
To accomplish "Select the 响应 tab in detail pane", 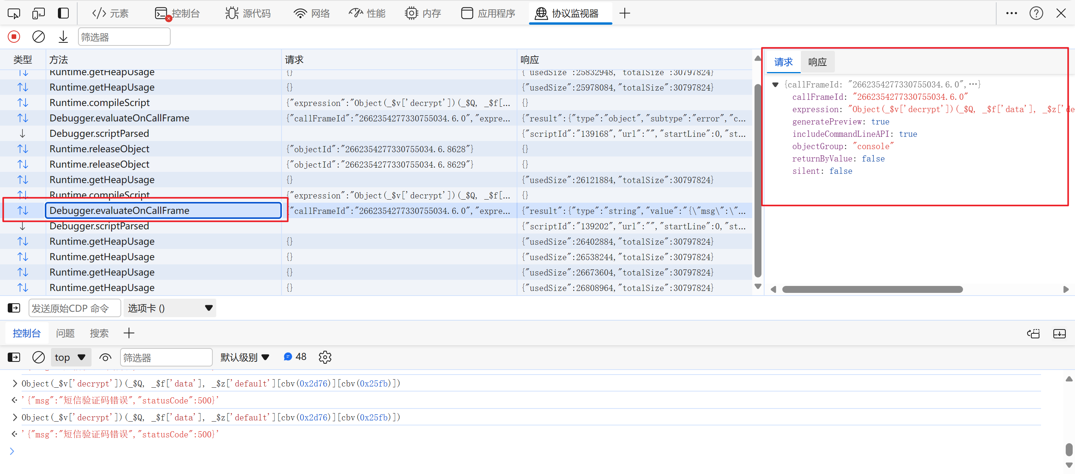I will 817,62.
